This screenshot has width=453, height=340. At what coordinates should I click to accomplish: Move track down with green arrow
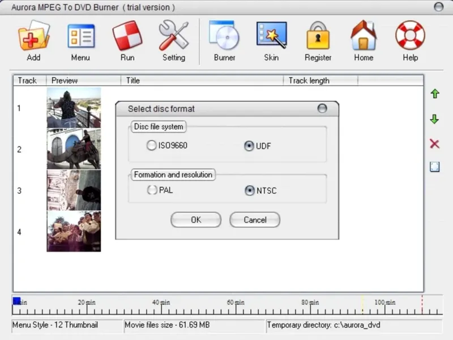(434, 119)
